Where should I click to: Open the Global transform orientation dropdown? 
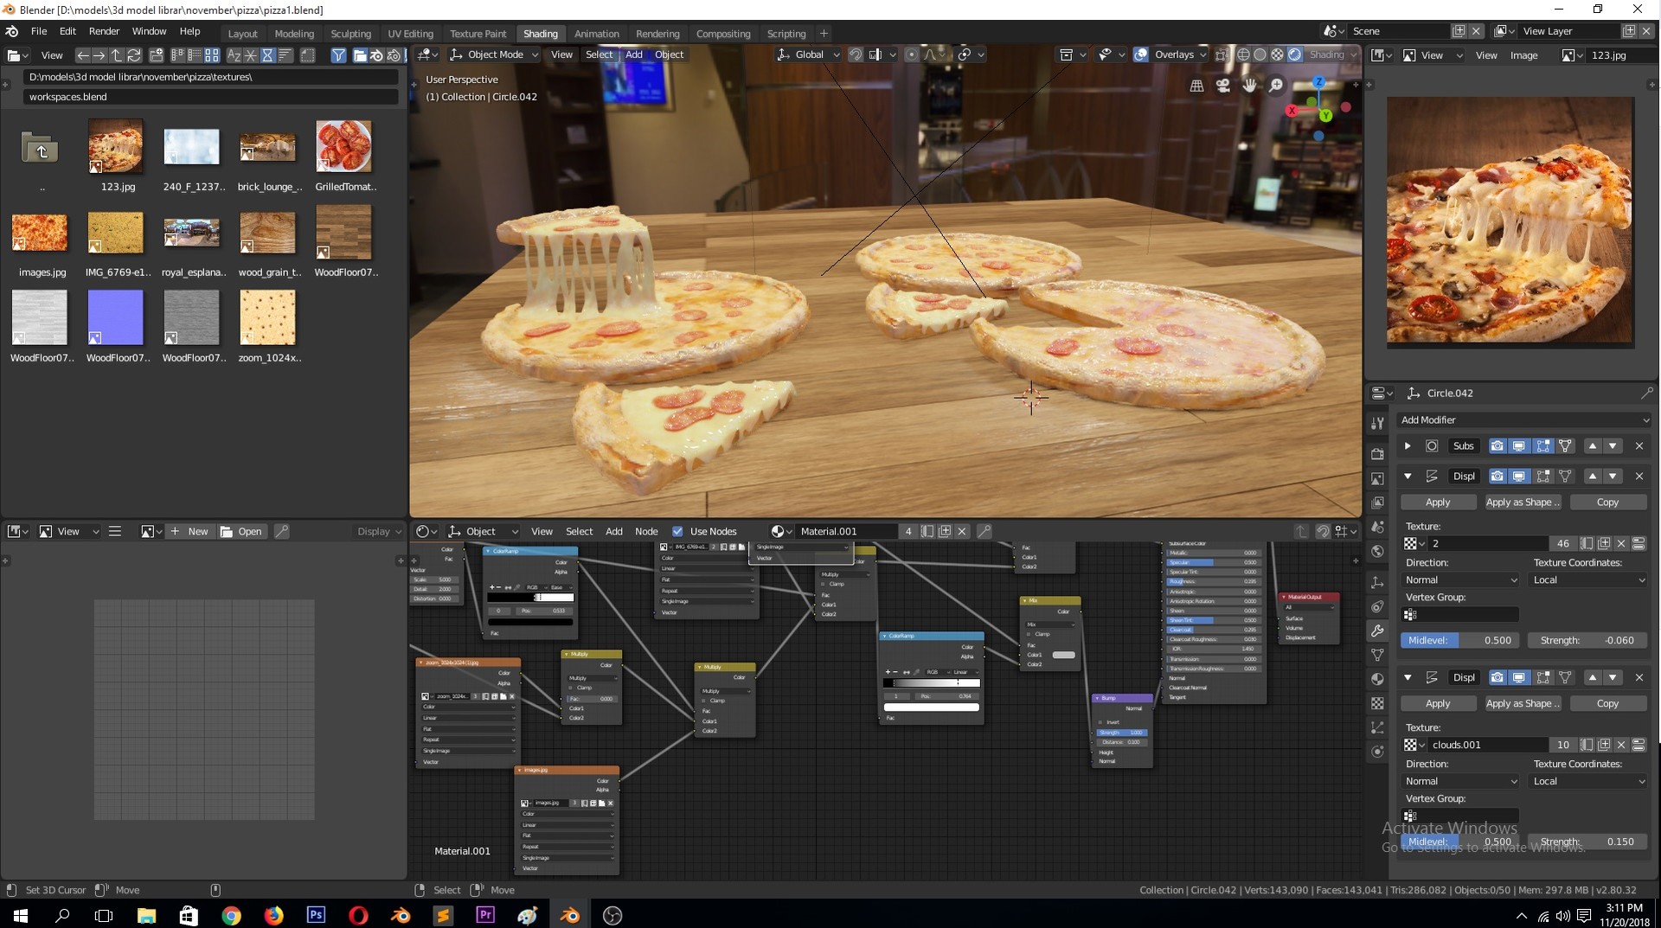[x=807, y=54]
